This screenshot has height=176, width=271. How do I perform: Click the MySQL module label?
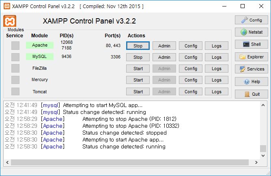40,56
